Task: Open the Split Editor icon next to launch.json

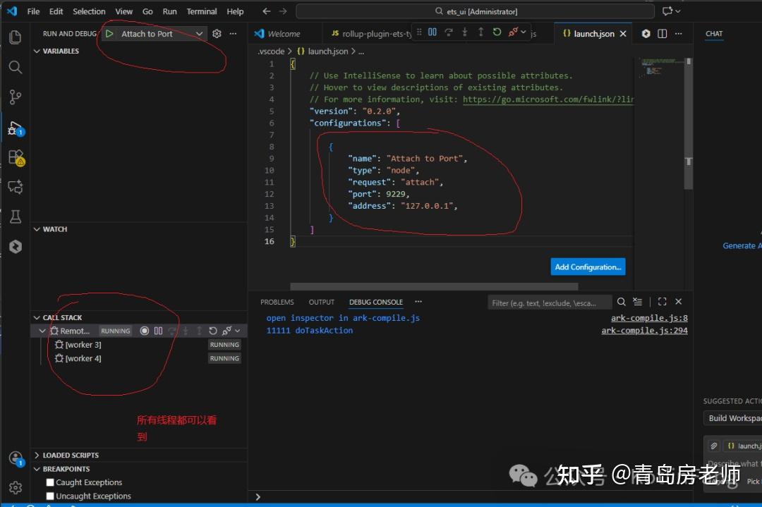Action: [x=662, y=33]
